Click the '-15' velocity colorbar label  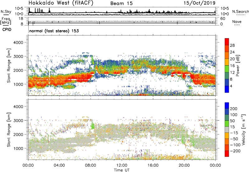234,133
